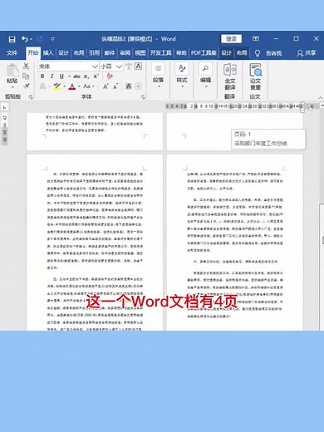
Task: Expand the undo history dropdown arrow
Action: click(31, 39)
